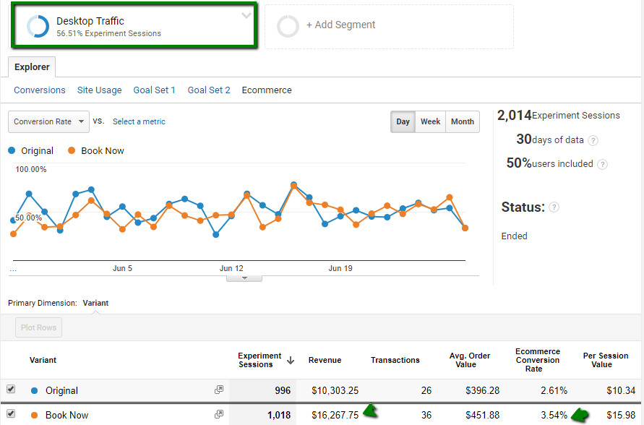Click the Plot Rows button
Viewport: 644px width, 425px height.
point(38,327)
